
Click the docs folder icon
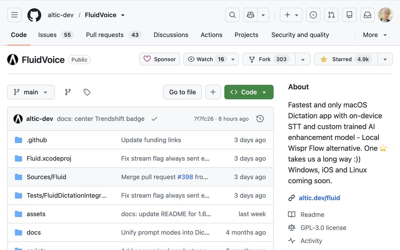18,232
